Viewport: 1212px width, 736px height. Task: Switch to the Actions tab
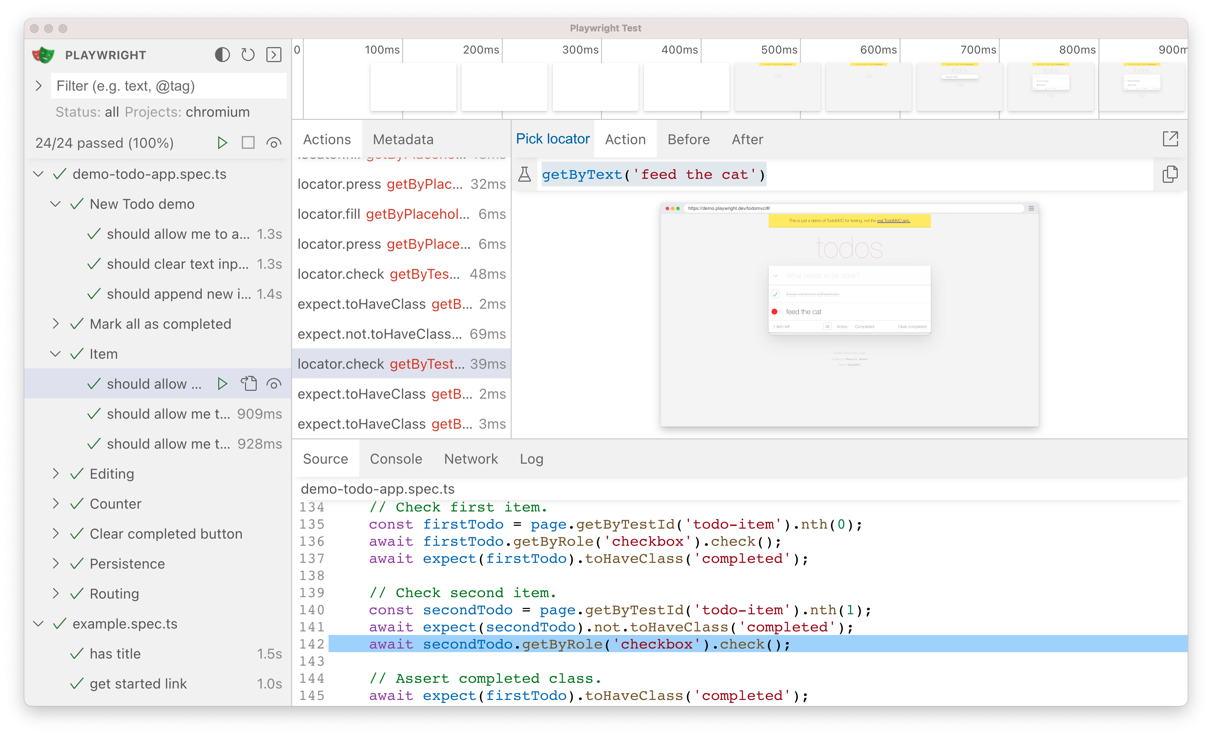tap(327, 139)
